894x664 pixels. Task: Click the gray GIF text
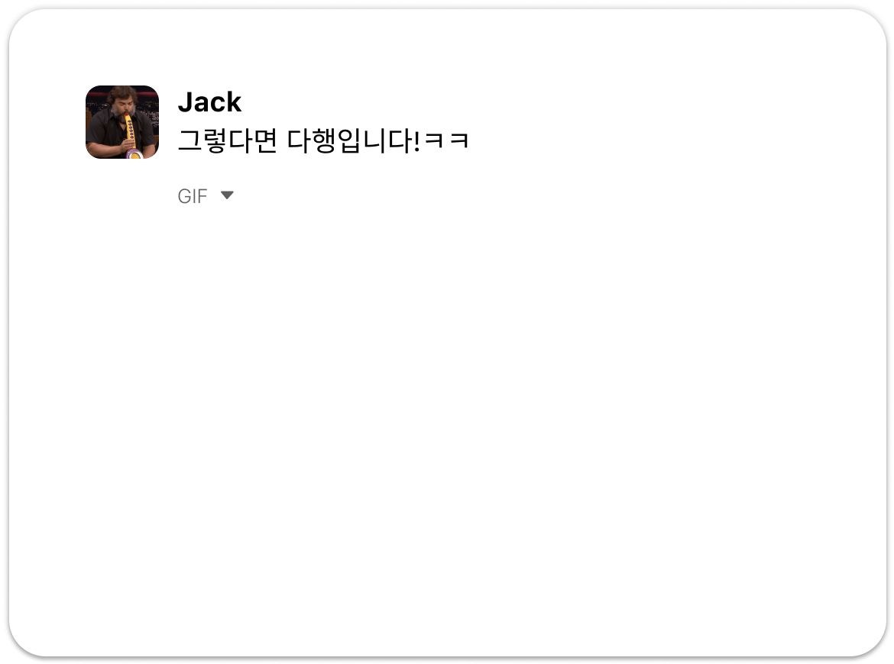click(x=192, y=196)
